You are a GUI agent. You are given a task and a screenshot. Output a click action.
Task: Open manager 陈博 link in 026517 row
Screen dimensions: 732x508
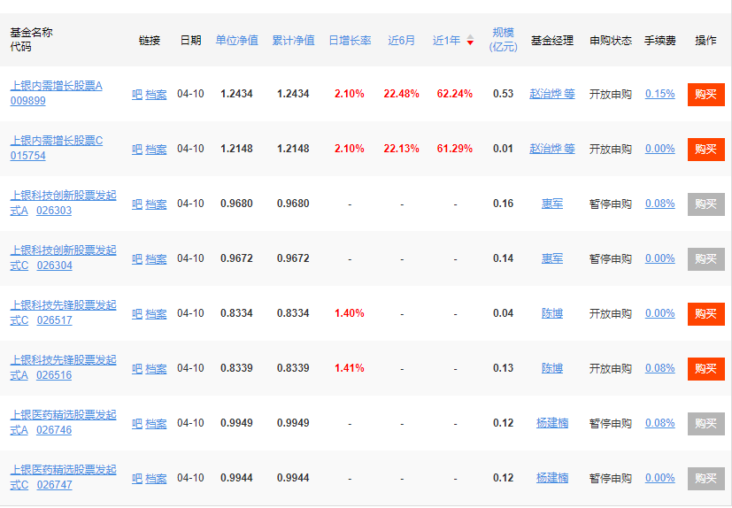(551, 313)
